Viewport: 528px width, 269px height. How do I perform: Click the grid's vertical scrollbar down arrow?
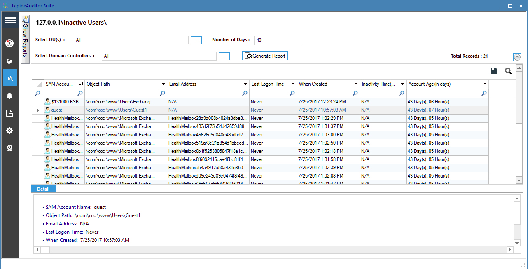click(519, 180)
